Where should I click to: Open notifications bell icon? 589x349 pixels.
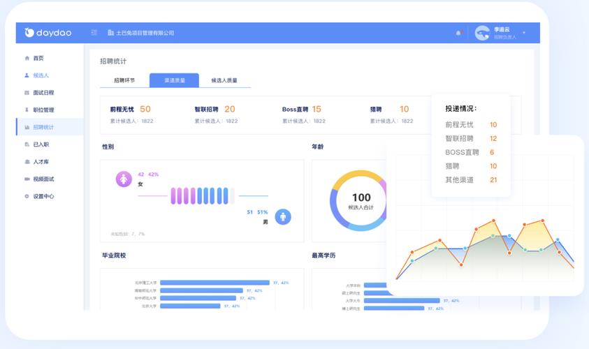458,33
